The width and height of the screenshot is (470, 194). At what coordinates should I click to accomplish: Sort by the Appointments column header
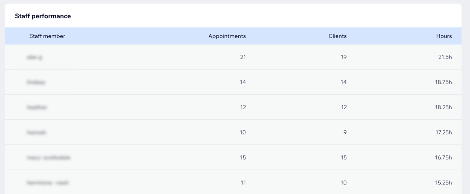tap(227, 36)
